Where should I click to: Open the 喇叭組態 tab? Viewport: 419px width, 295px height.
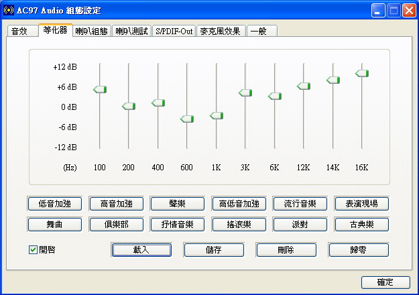(91, 32)
